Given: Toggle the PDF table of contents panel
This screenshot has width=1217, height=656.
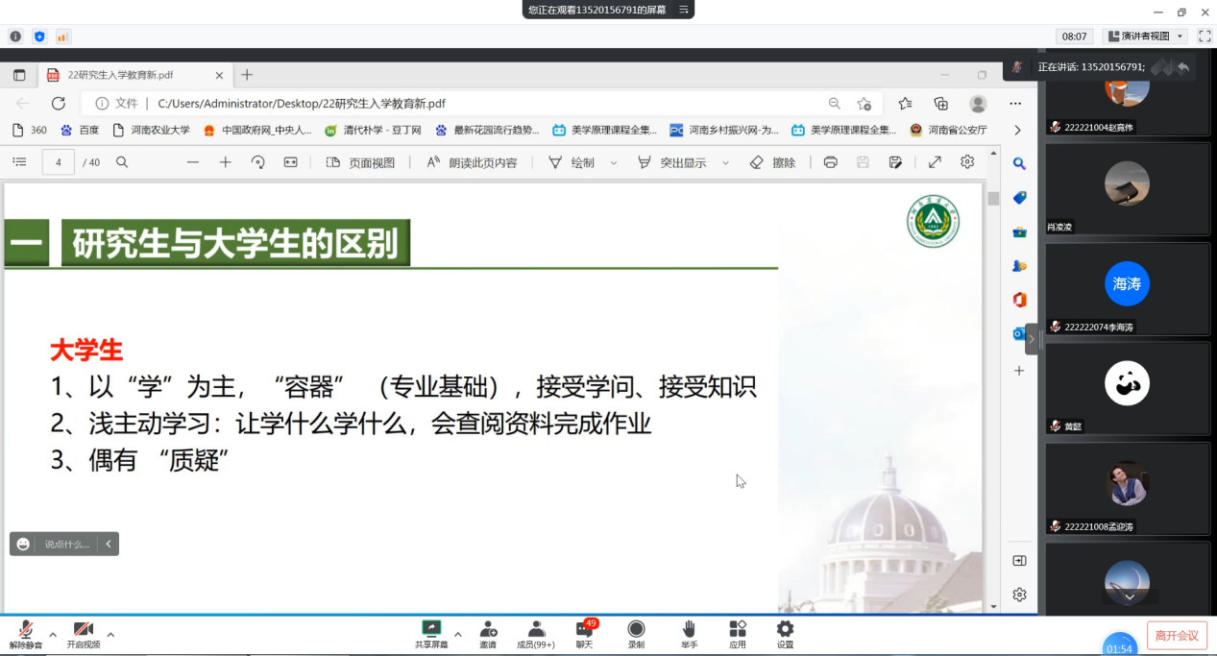Looking at the screenshot, I should point(19,162).
